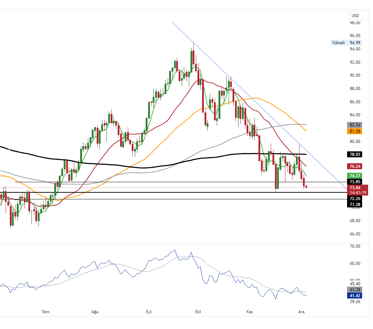Click the Eki month on time axis
Viewport: 373px width, 329px height.
[x=198, y=311]
